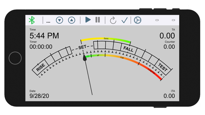This screenshot has width=205, height=115.
Task: Open the three-dots more menu
Action: click(x=48, y=22)
